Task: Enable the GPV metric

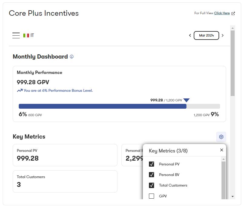Action: 151,196
